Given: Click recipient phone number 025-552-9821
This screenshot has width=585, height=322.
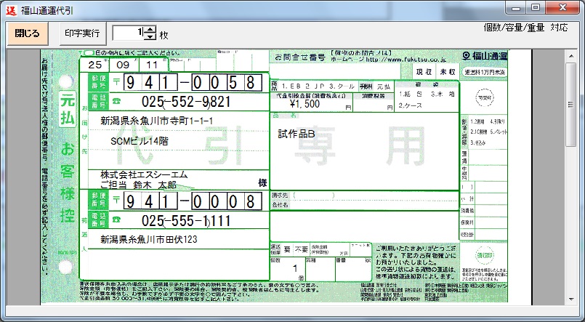Looking at the screenshot, I should [186, 102].
